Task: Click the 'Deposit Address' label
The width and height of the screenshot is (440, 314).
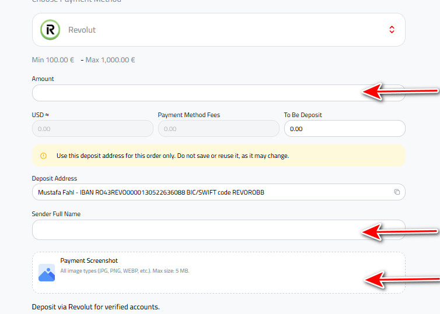Action: pyautogui.click(x=54, y=178)
